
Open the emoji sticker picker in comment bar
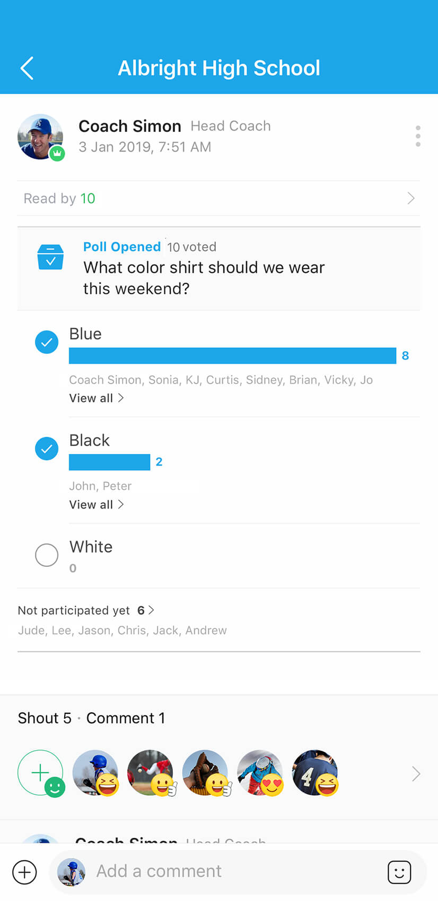click(x=399, y=872)
